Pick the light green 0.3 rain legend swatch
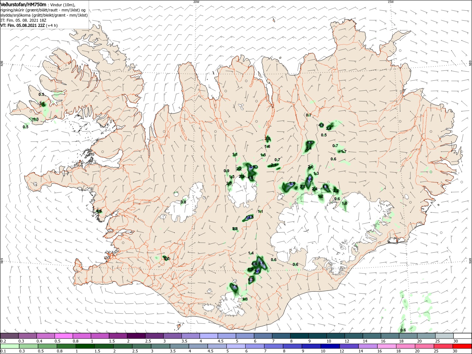This screenshot has height=354, width=472. click(x=29, y=346)
